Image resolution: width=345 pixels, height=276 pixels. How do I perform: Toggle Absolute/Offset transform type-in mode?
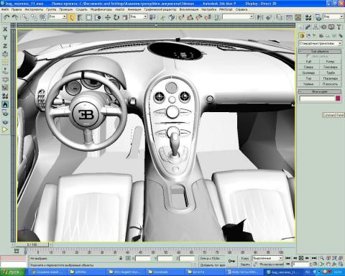[x=128, y=258]
